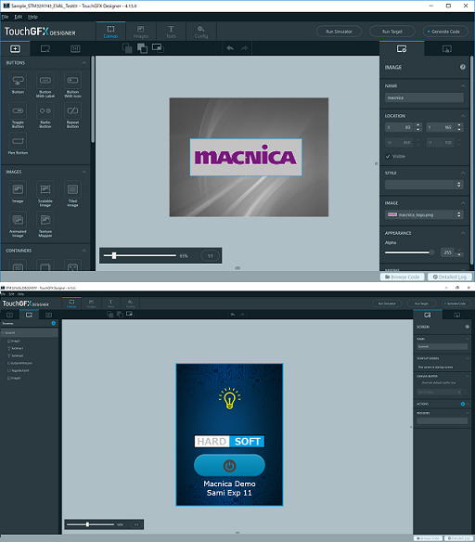Collapse the Location section

tap(463, 116)
